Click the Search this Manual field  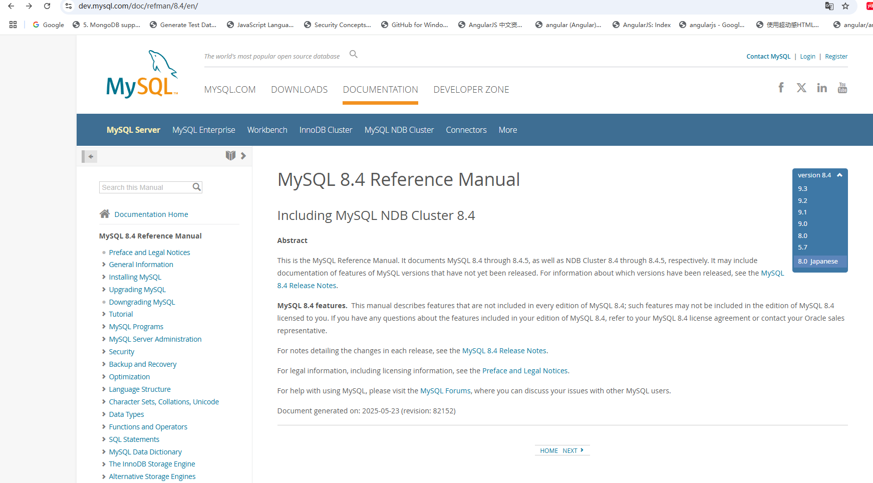[x=145, y=187]
